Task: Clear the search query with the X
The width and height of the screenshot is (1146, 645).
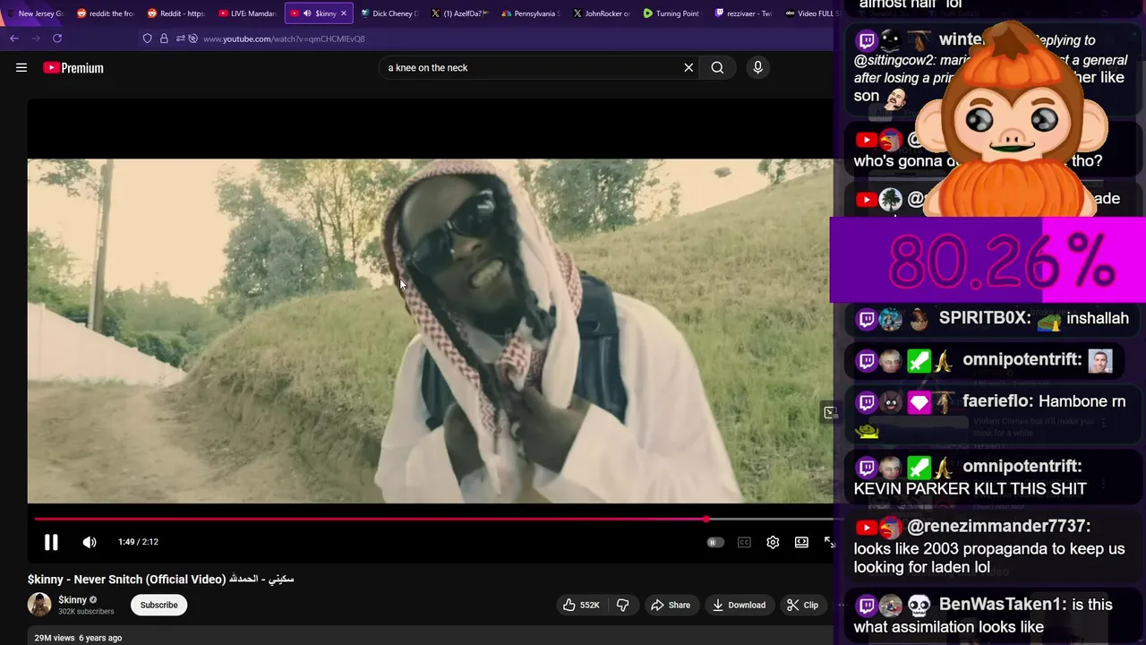Action: 688,67
